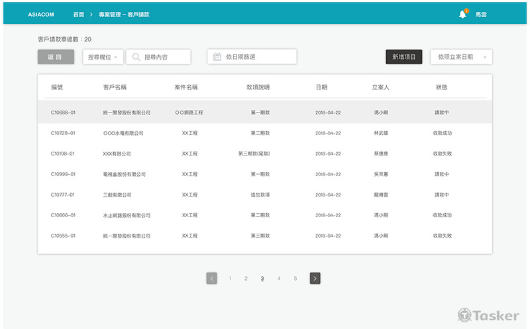530x329 pixels.
Task: Open the 搜尋欄位 dropdown
Action: 103,58
